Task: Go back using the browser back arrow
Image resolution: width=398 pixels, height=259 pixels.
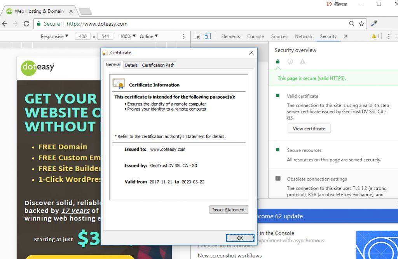Action: (5, 24)
